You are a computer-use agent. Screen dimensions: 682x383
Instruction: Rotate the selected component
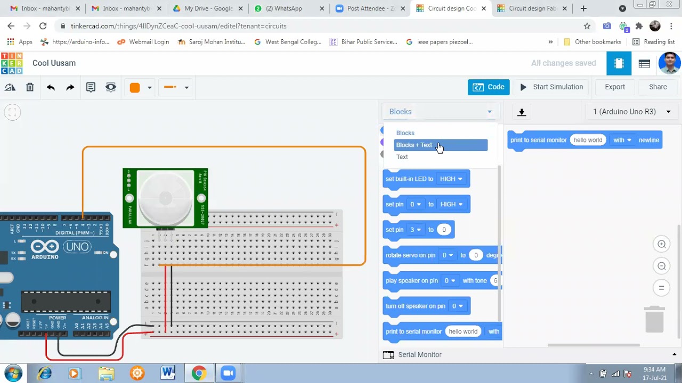10,87
